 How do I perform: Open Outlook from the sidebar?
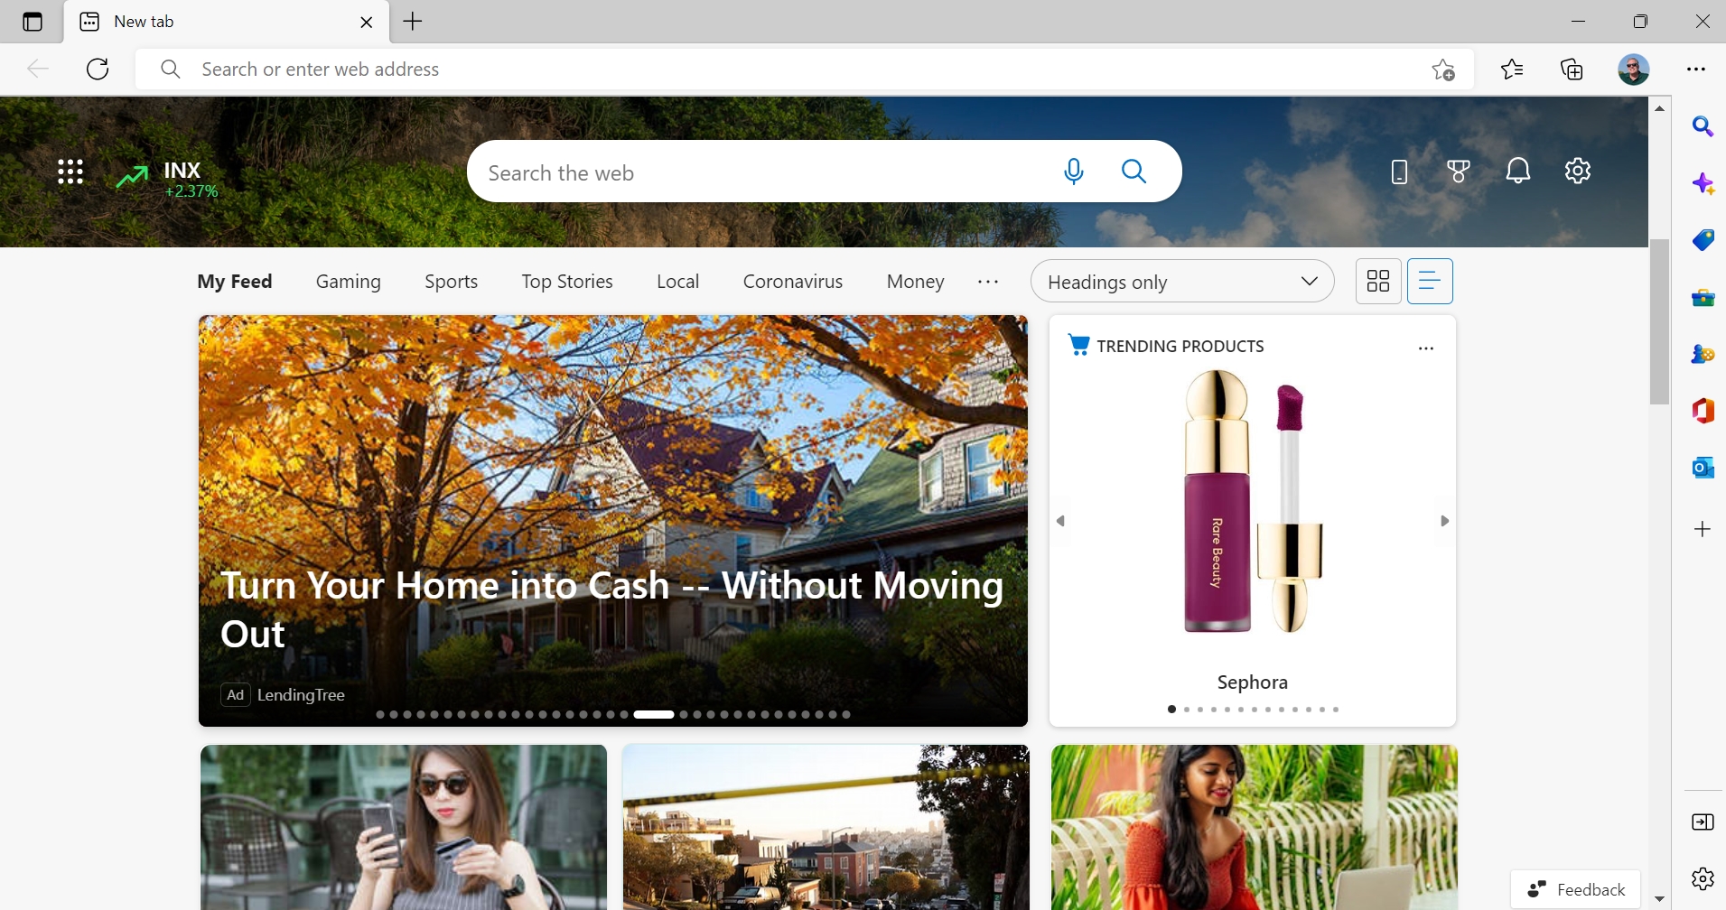(x=1703, y=468)
